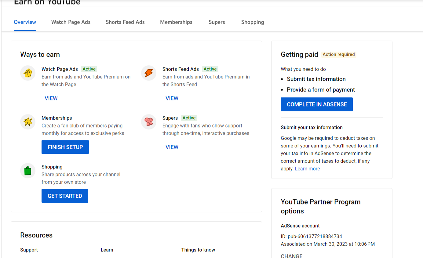Click the Active badge beside Shorts Feed Ads
423x264 pixels.
click(210, 69)
